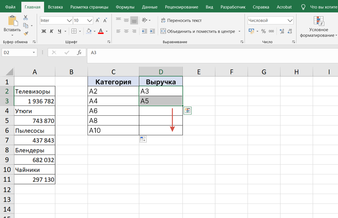
Task: Apply percent style format
Action: pos(263,31)
